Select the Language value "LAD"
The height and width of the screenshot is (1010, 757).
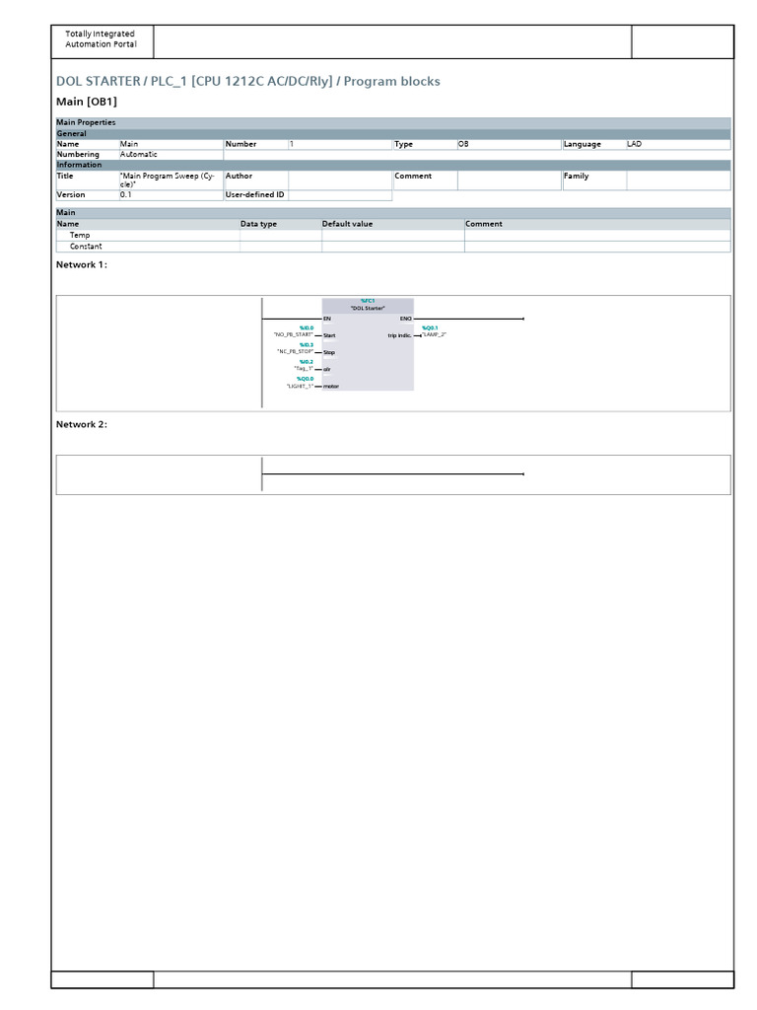[634, 144]
